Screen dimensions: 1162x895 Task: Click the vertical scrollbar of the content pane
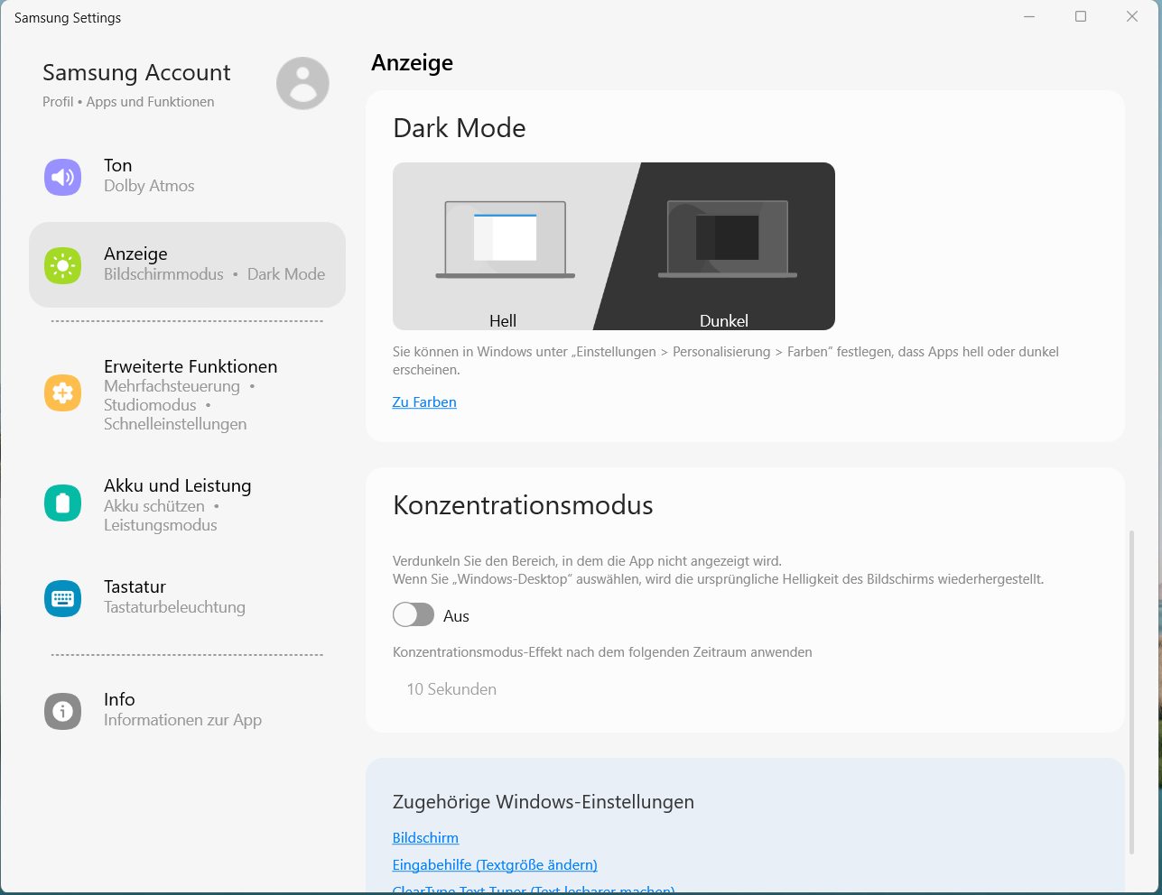click(x=1131, y=693)
